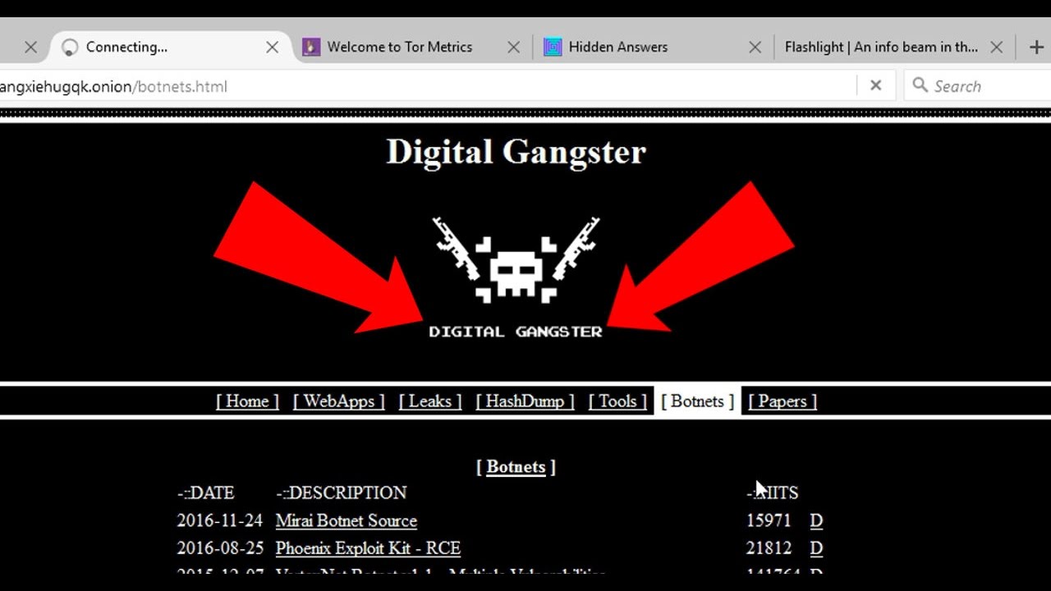The width and height of the screenshot is (1051, 591).
Task: Open the Tools navigation link
Action: (x=617, y=401)
